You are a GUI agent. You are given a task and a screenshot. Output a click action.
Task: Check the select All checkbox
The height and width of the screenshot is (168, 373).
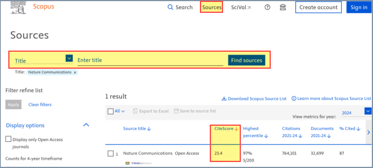click(111, 111)
